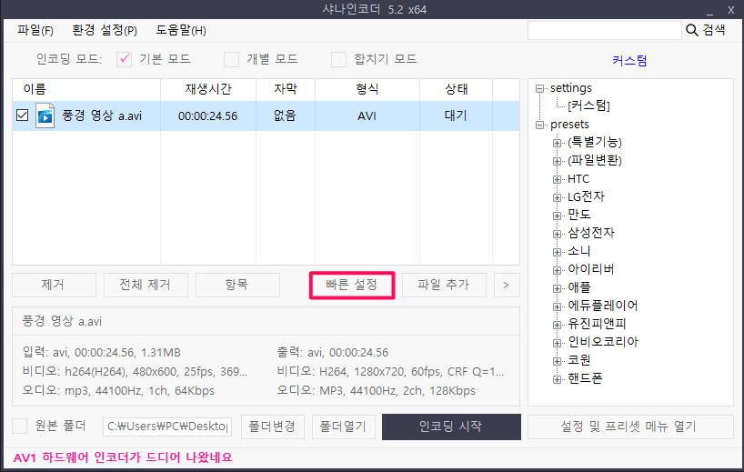
Task: Click the output 비디오: H264, 1280x720 info
Action: click(390, 371)
